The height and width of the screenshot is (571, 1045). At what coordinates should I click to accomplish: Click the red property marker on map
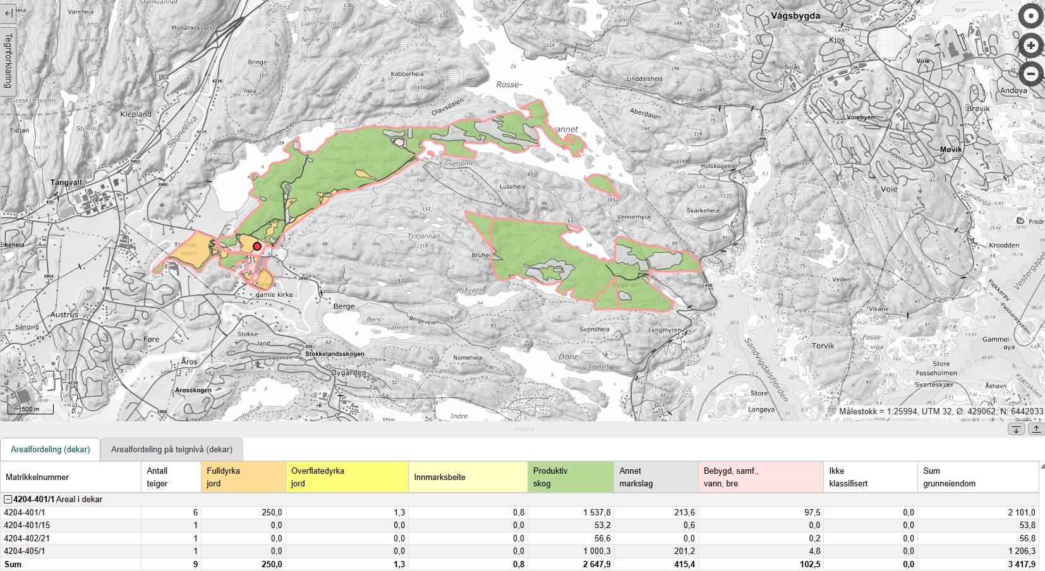click(x=257, y=246)
